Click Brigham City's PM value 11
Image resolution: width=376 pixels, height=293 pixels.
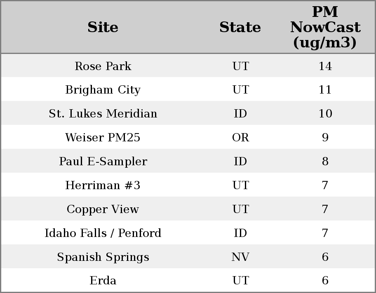tap(325, 90)
